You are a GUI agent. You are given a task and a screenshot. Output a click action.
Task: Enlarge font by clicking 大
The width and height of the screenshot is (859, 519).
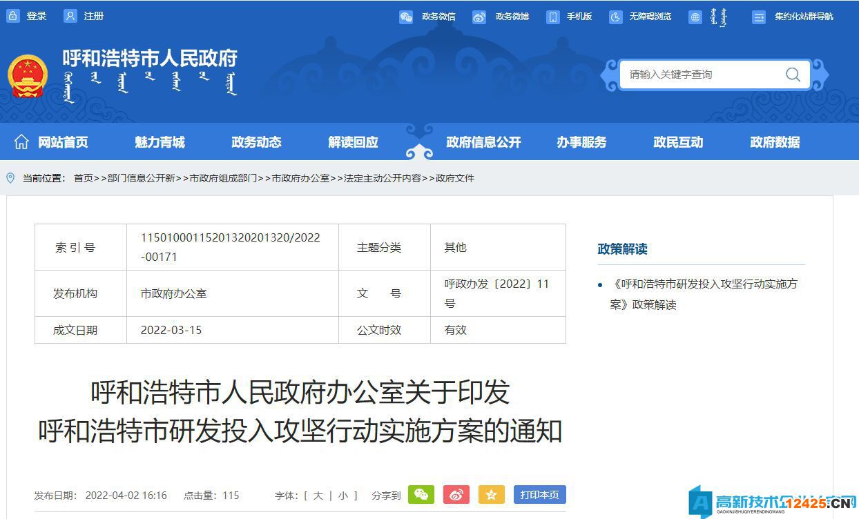coord(320,496)
